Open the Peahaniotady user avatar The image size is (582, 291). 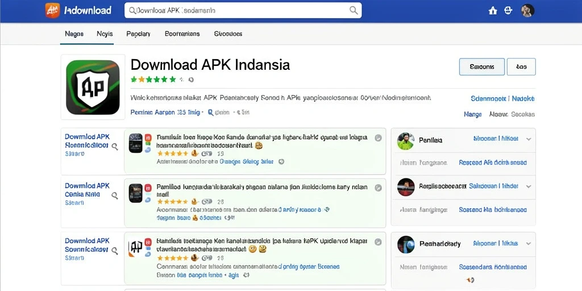405,244
